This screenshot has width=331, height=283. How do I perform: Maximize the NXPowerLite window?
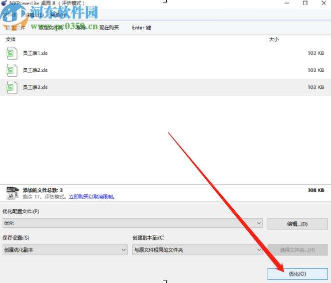tap(305, 3)
